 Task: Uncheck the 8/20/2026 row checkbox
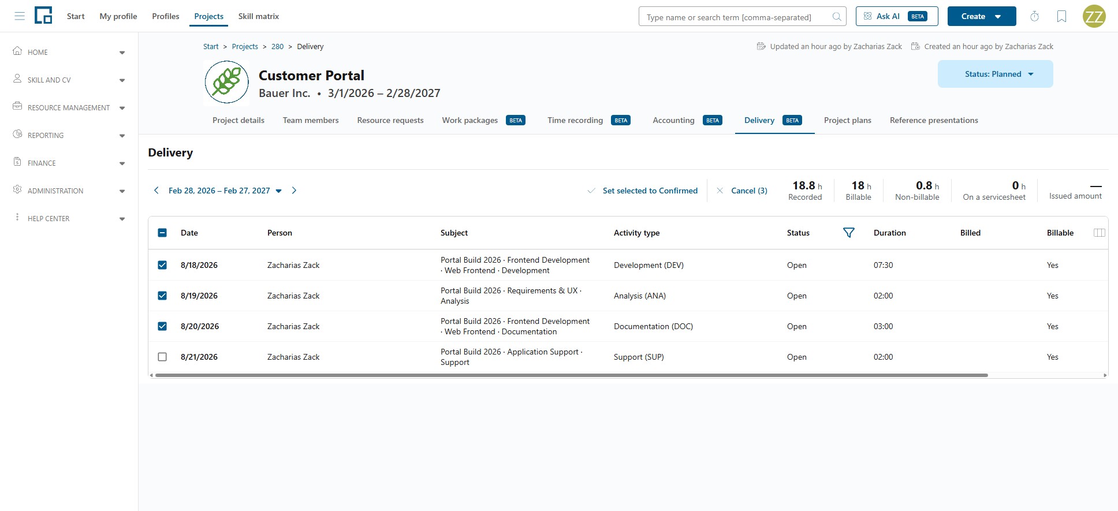click(x=162, y=326)
